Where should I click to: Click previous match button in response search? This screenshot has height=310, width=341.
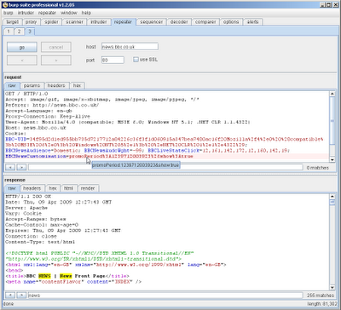pos(10,296)
